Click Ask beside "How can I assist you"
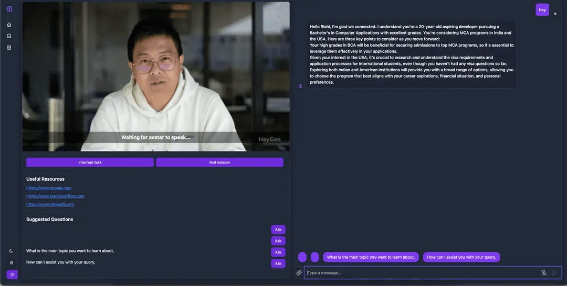Image resolution: width=567 pixels, height=286 pixels. pos(278,263)
